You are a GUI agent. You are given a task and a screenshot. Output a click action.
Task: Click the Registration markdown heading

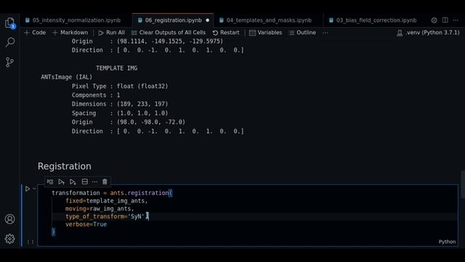[65, 167]
